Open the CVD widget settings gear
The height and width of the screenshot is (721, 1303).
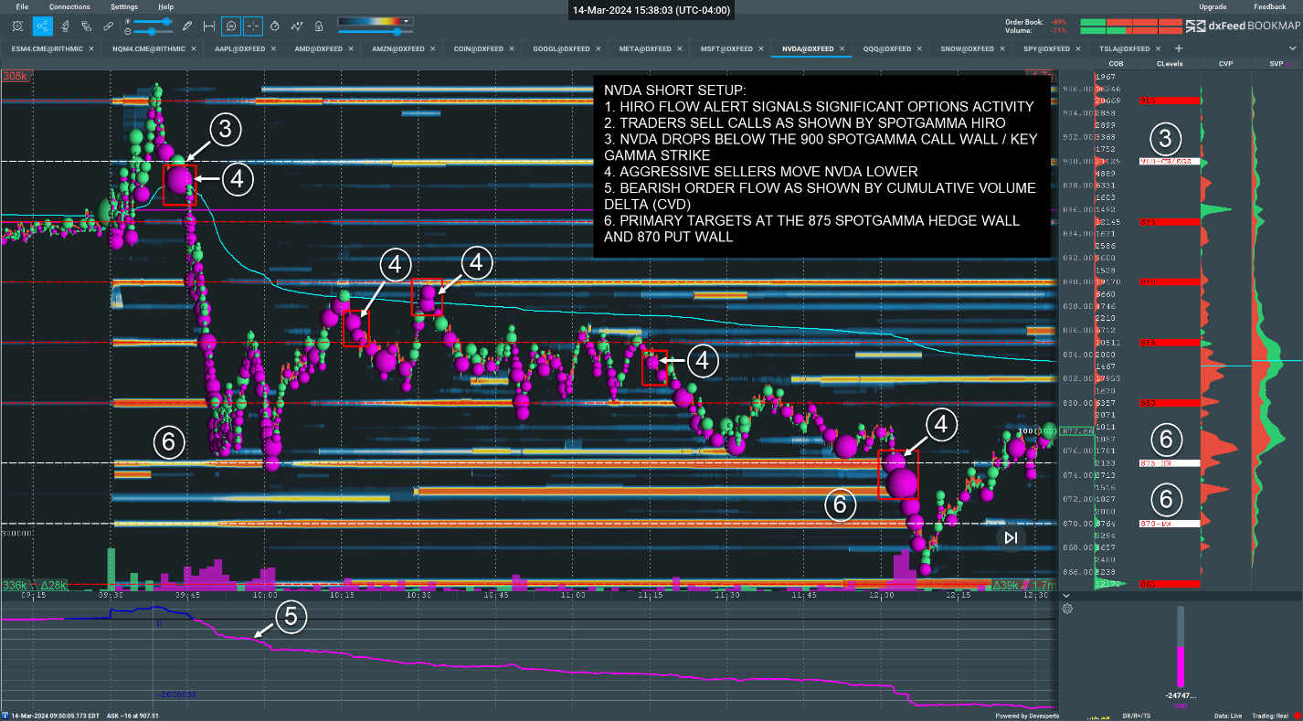click(1066, 608)
